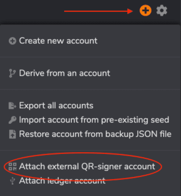Open the orange plus add-account menu
This screenshot has height=196, width=181.
pos(146,10)
